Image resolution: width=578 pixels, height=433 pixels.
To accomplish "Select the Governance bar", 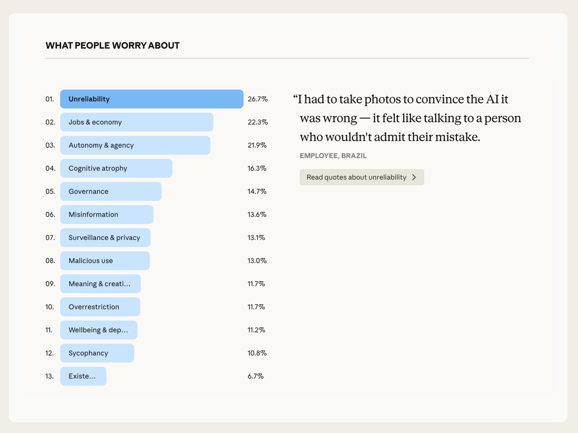I will [111, 191].
